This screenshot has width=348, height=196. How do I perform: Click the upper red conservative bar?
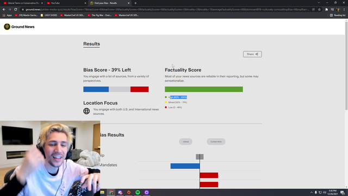(x=209, y=175)
